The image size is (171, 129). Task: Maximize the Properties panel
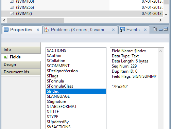(166, 29)
